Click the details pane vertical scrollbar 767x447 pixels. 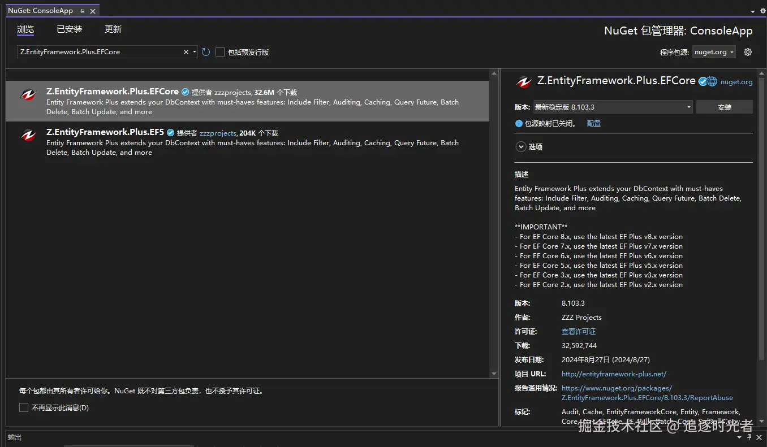pos(761,219)
